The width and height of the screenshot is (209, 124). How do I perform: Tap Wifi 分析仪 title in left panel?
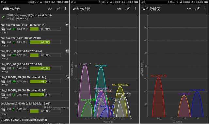(11, 9)
